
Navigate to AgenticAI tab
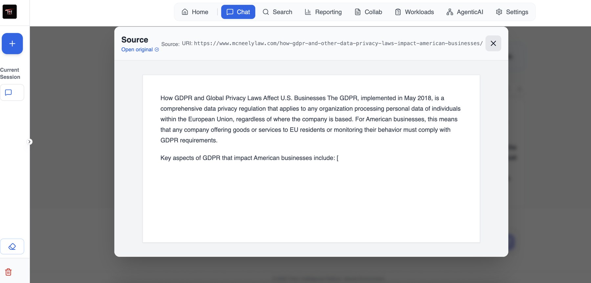465,12
